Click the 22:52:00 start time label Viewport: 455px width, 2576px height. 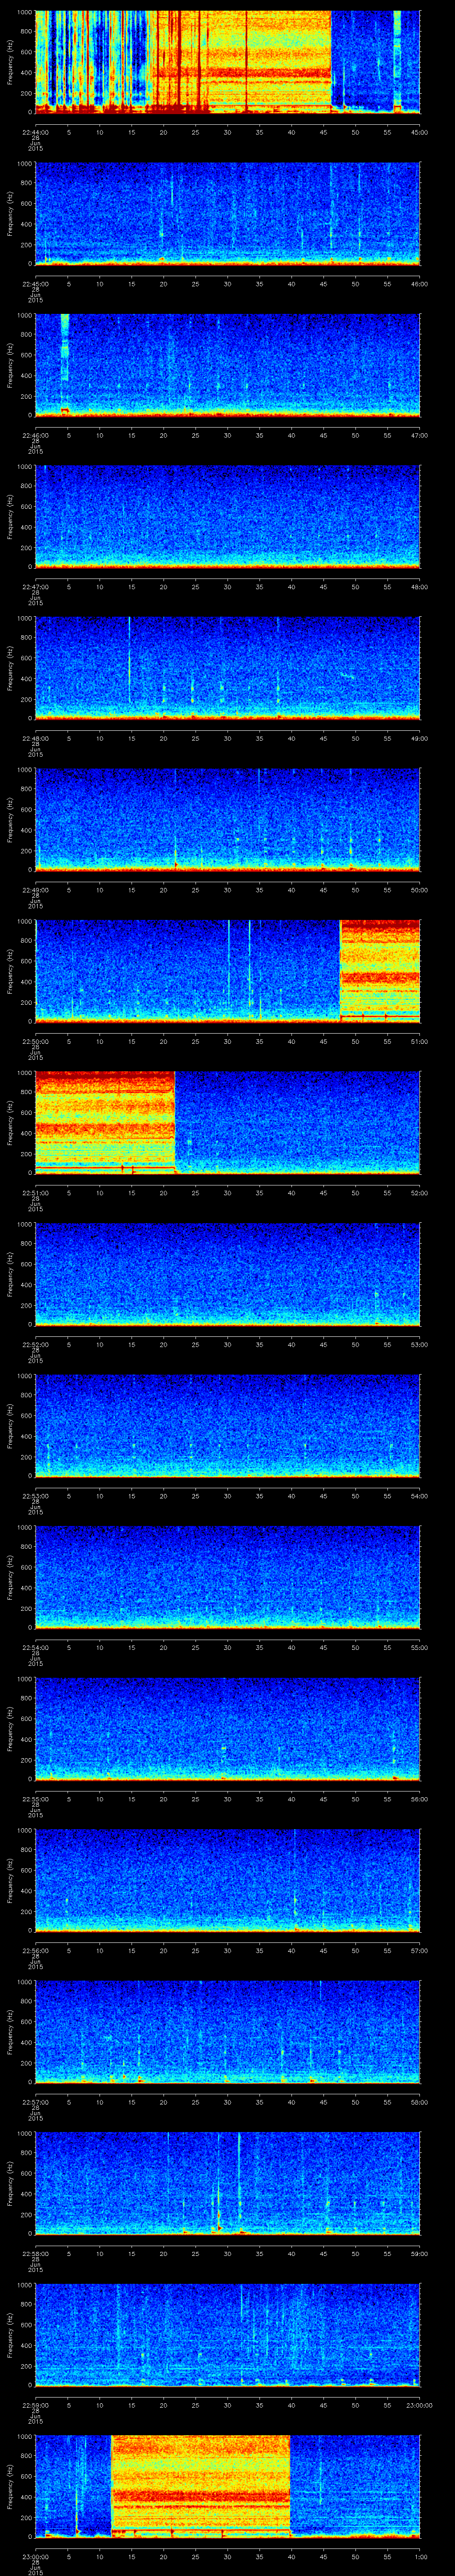pos(36,1344)
